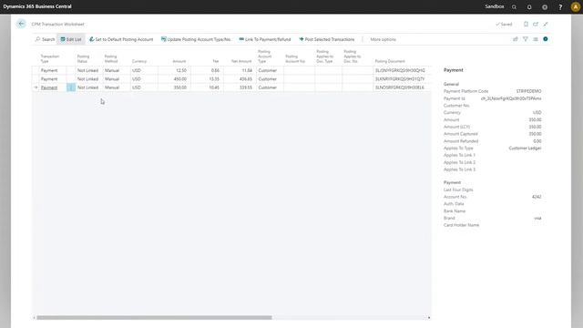Click Customer account type in 12.50 row
The height and width of the screenshot is (328, 583).
click(270, 70)
